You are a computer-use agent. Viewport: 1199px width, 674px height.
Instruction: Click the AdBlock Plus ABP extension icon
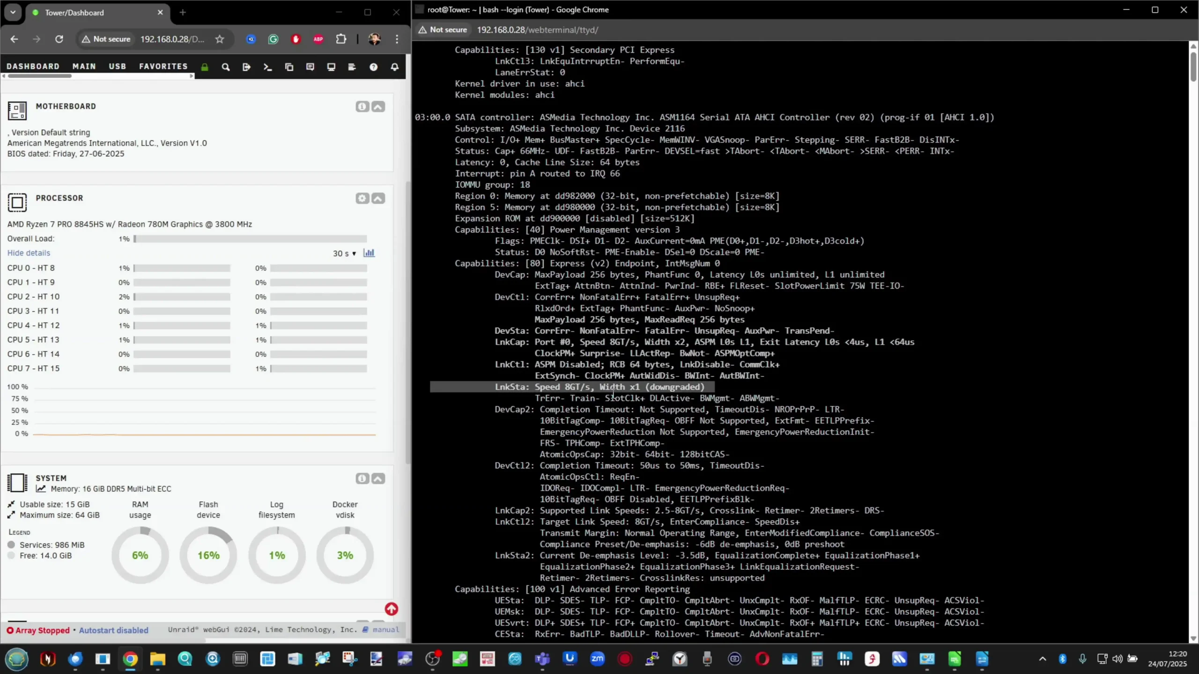tap(318, 39)
